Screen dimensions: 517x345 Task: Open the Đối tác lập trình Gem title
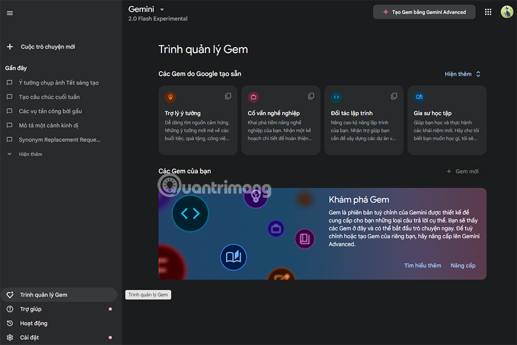352,113
